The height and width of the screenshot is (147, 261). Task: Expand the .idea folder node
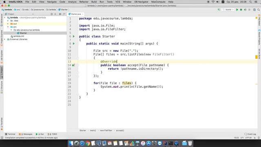click(8, 21)
